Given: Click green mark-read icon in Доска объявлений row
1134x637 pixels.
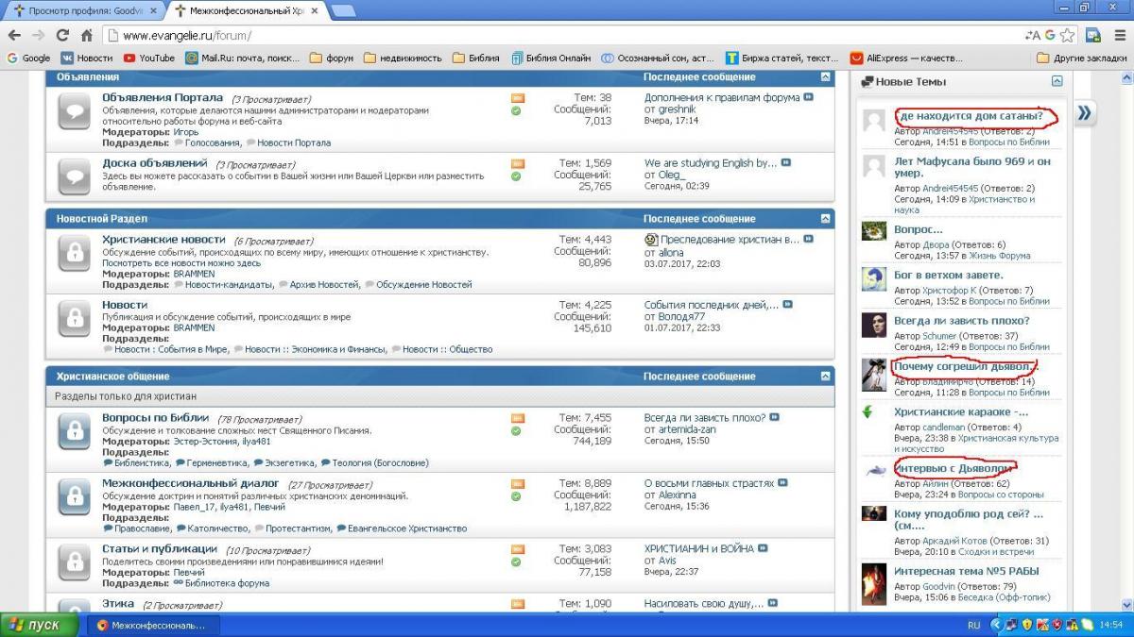Looking at the screenshot, I should 516,176.
